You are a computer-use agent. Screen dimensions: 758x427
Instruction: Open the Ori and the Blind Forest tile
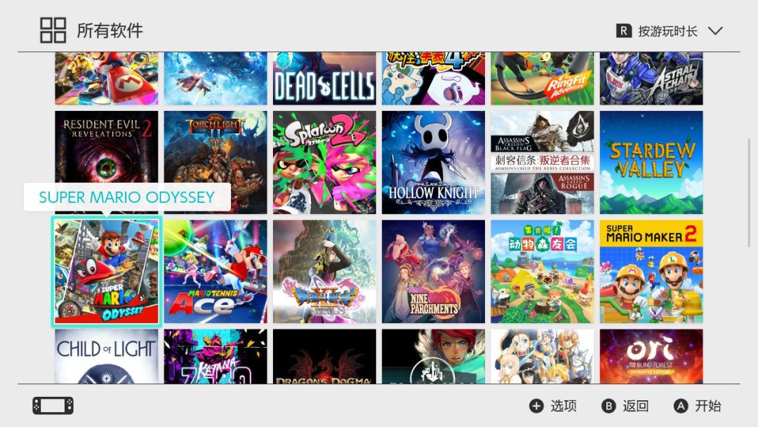tap(651, 356)
